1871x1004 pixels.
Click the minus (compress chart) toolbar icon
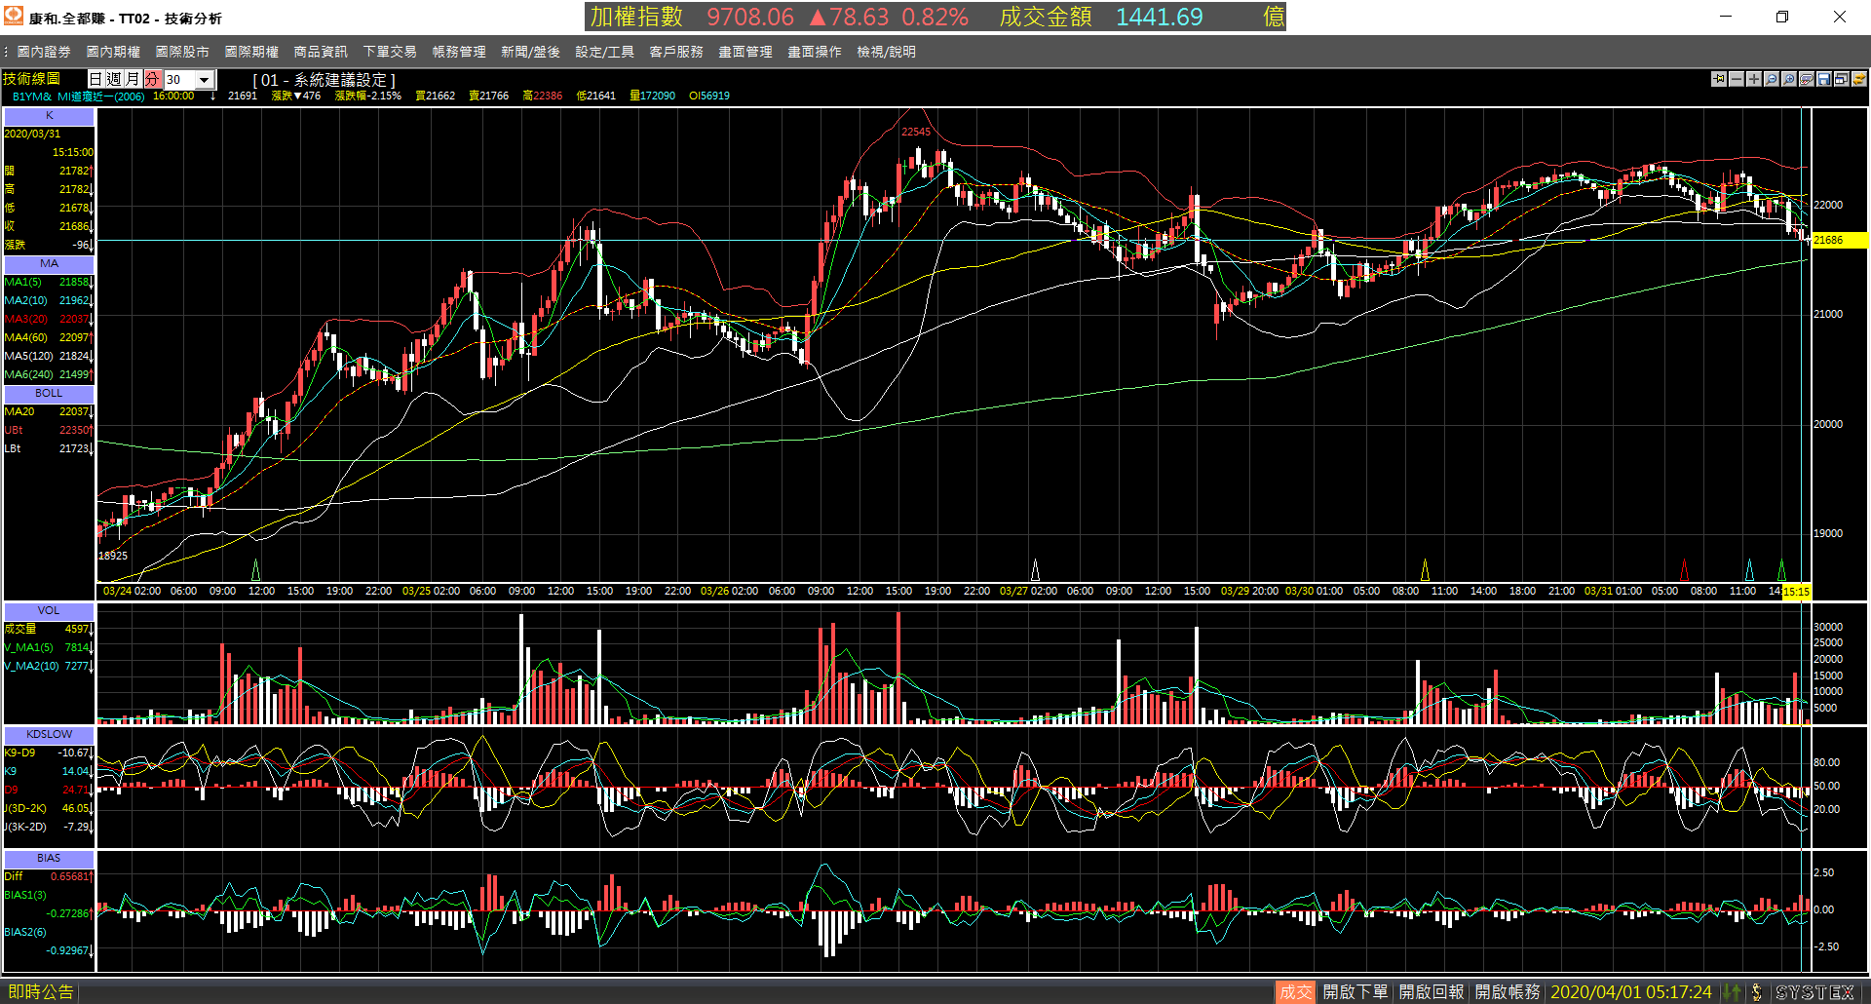coord(1737,79)
